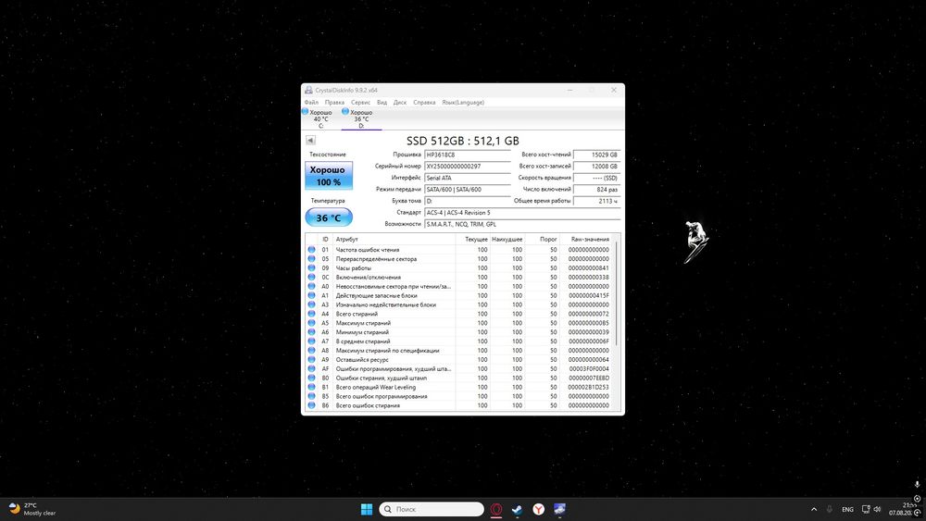926x521 pixels.
Task: Click in the Поиск taskbar search box
Action: [432, 509]
